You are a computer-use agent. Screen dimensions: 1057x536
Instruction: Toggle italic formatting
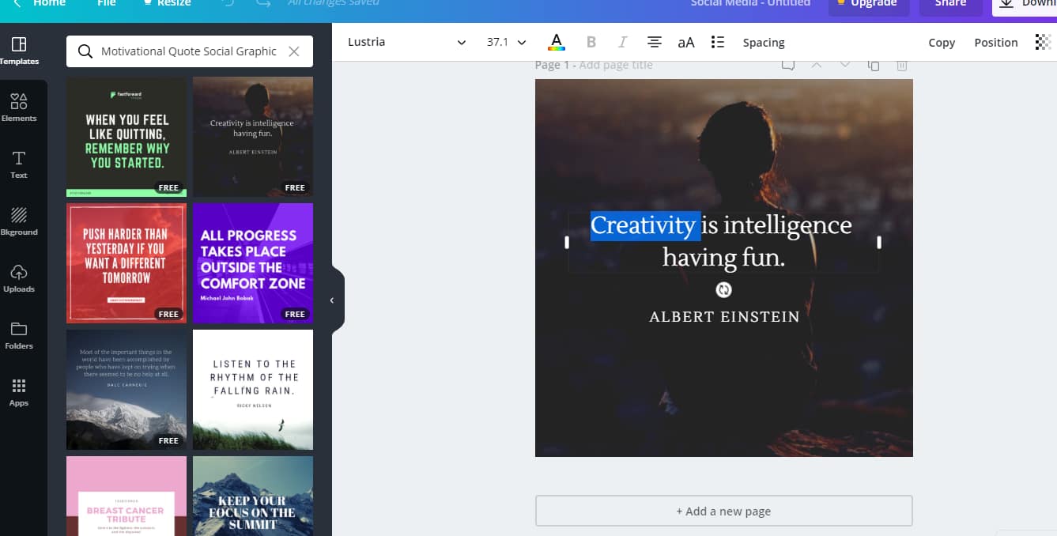click(x=622, y=42)
